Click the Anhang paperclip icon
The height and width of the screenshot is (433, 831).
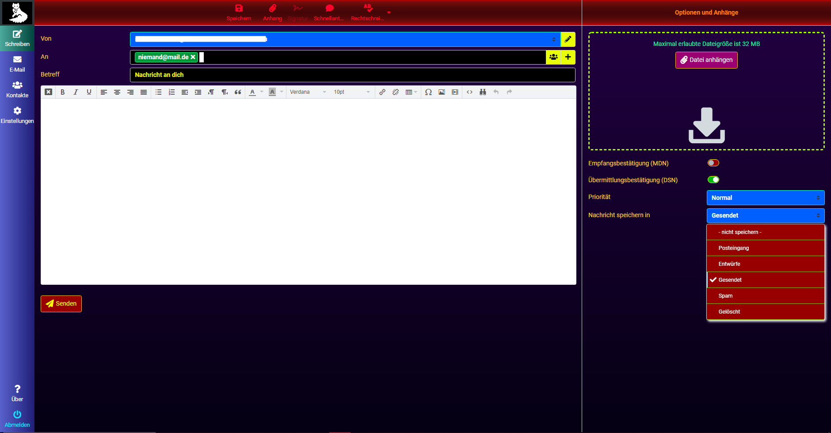point(272,8)
